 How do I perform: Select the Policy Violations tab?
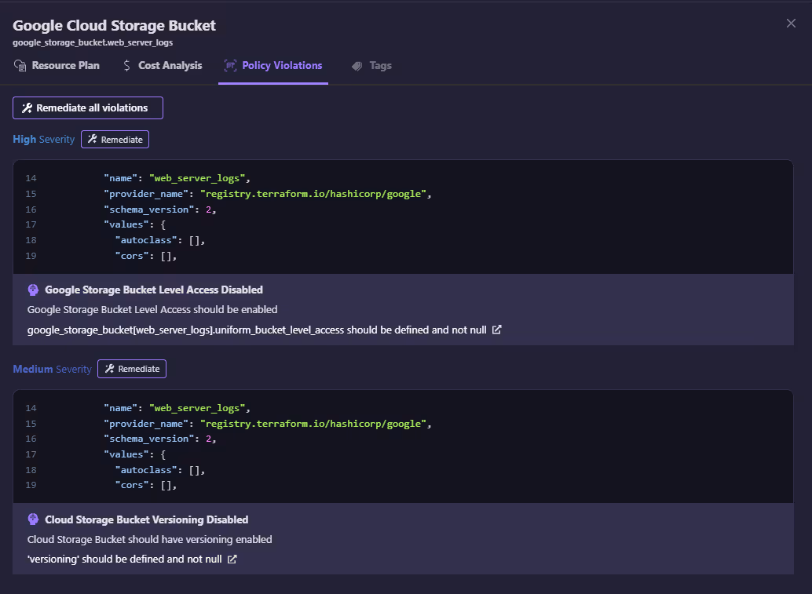[273, 66]
